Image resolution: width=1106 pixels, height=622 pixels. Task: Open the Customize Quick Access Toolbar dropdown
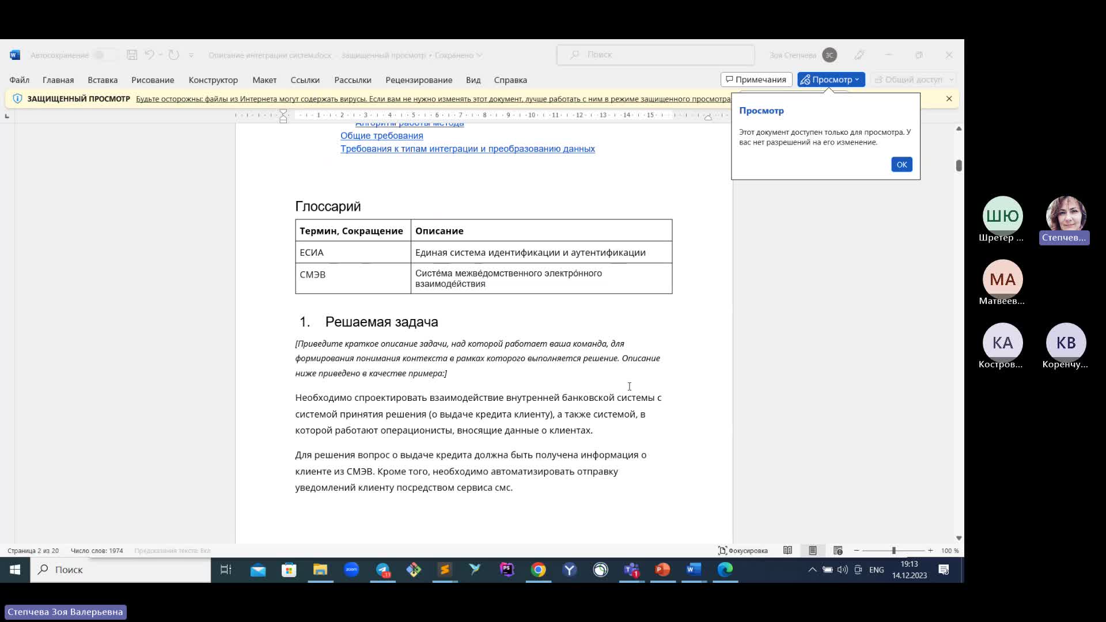tap(191, 55)
